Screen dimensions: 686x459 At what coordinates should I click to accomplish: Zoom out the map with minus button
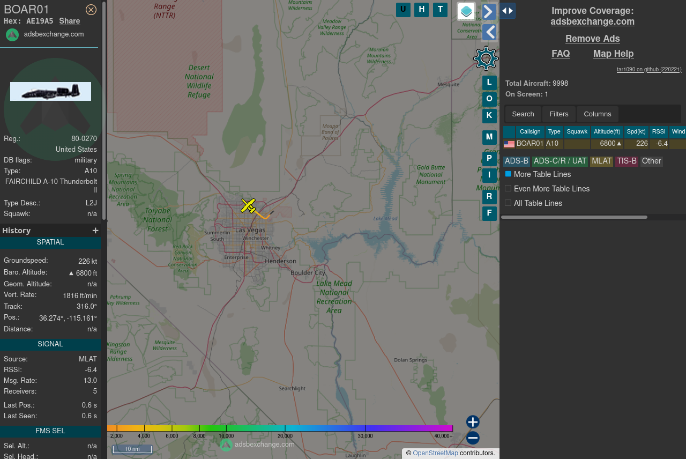(x=473, y=438)
